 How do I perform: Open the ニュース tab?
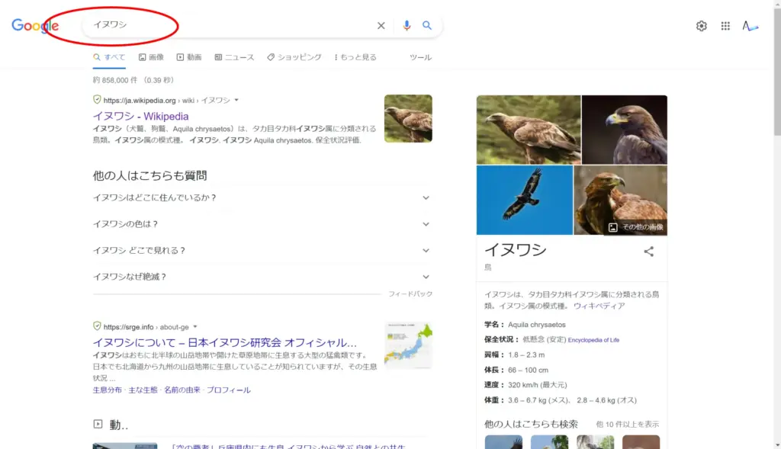pos(234,57)
